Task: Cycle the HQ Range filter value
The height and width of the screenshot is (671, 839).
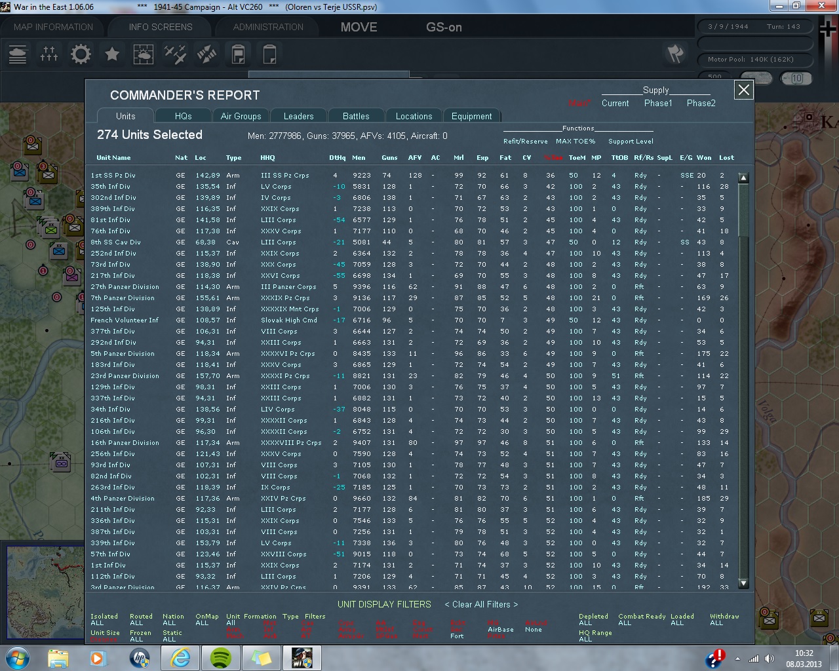Action: [585, 640]
